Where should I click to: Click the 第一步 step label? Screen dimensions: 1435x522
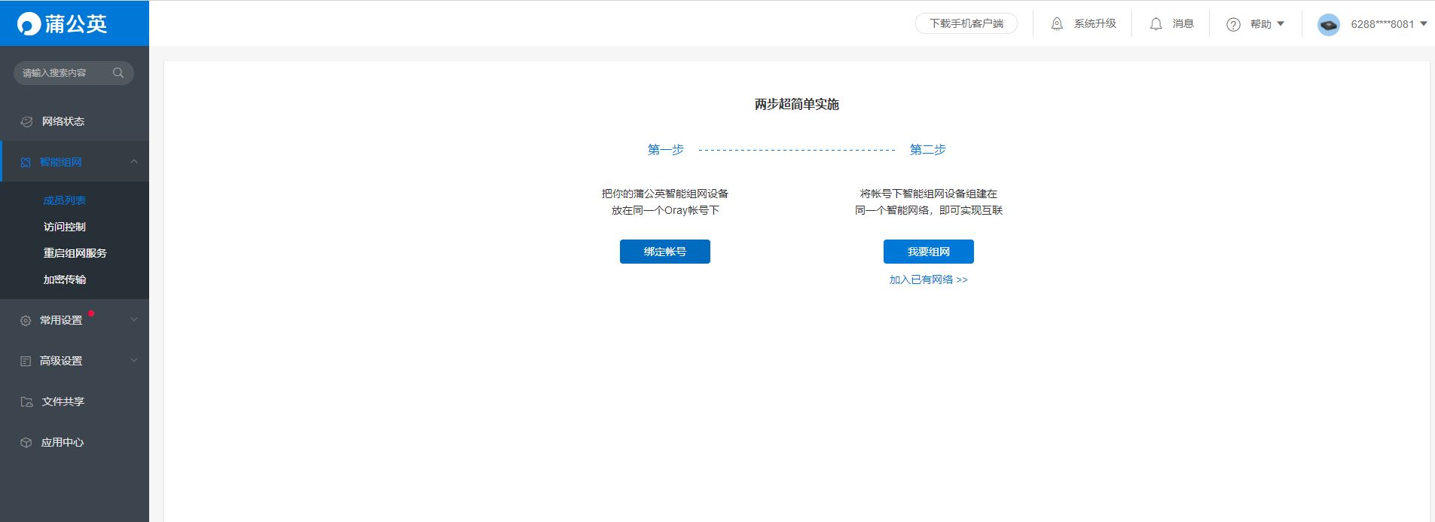(x=666, y=150)
